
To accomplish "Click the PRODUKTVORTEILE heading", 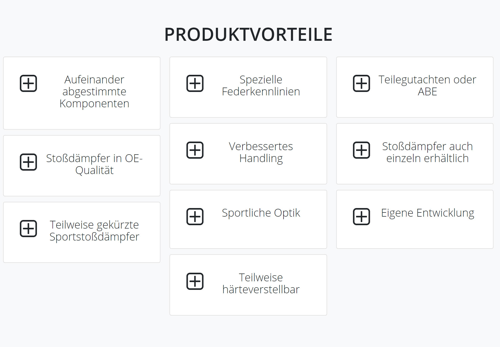I will pos(248,34).
